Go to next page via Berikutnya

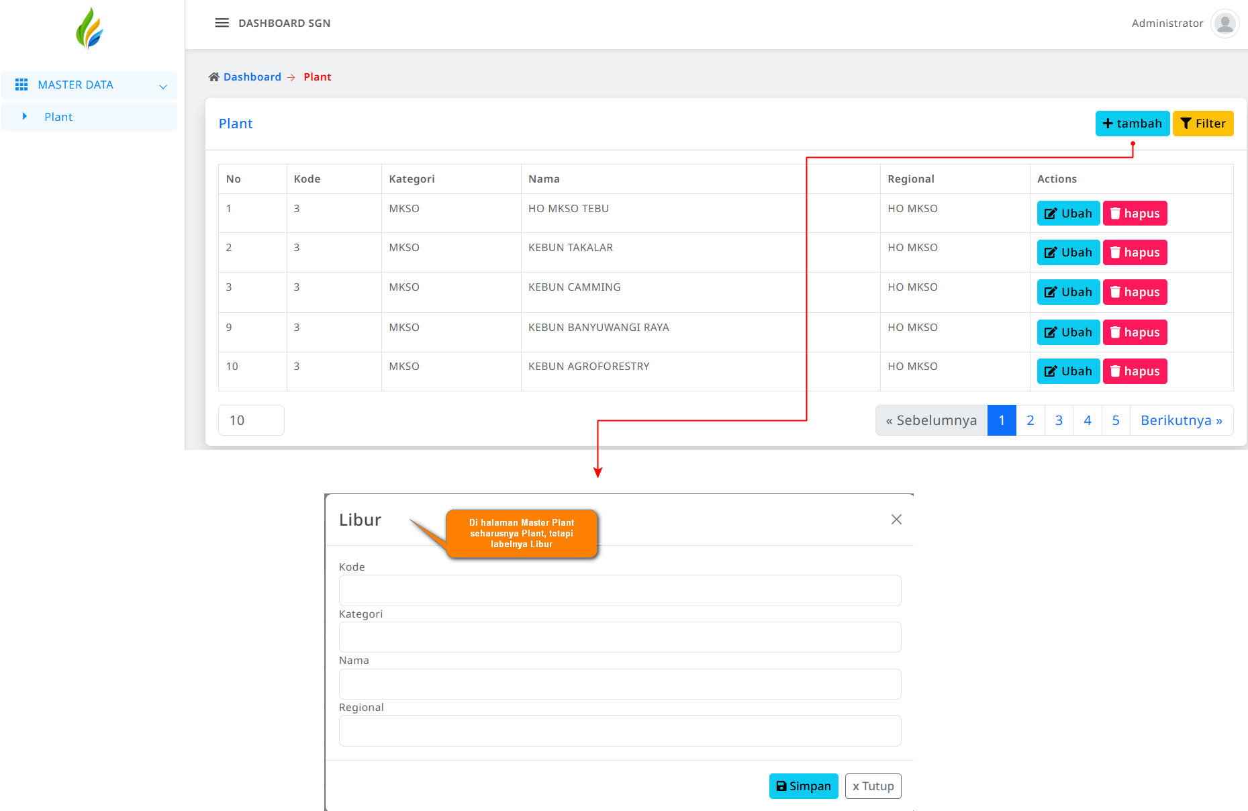coord(1181,420)
